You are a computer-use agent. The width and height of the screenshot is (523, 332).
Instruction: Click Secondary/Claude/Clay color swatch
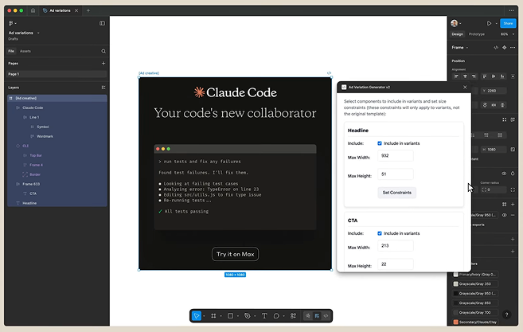455,322
